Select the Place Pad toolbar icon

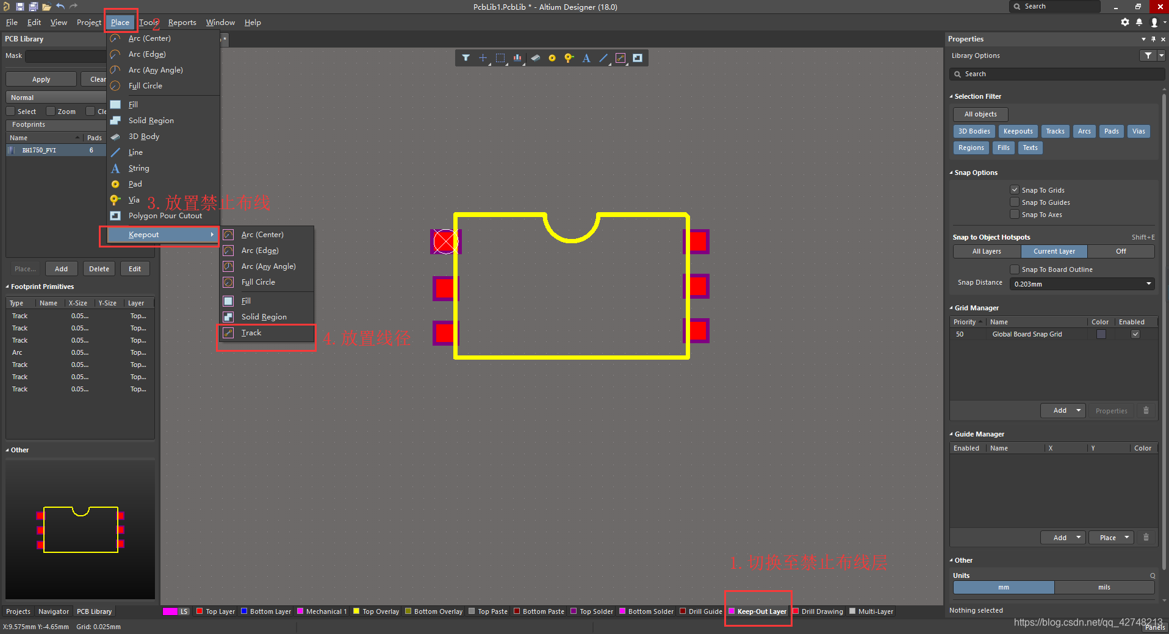pyautogui.click(x=552, y=58)
